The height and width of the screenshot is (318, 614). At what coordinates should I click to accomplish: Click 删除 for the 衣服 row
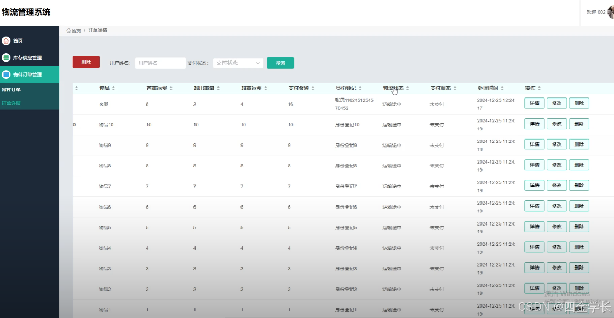[579, 103]
